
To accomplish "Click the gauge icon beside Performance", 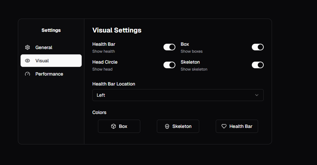I will click(27, 74).
